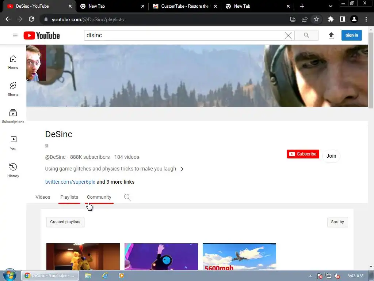Open the yellow characters playlist thumbnail

click(x=83, y=256)
